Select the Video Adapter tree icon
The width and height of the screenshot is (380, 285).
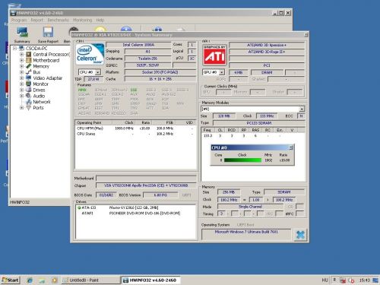[x=29, y=78]
